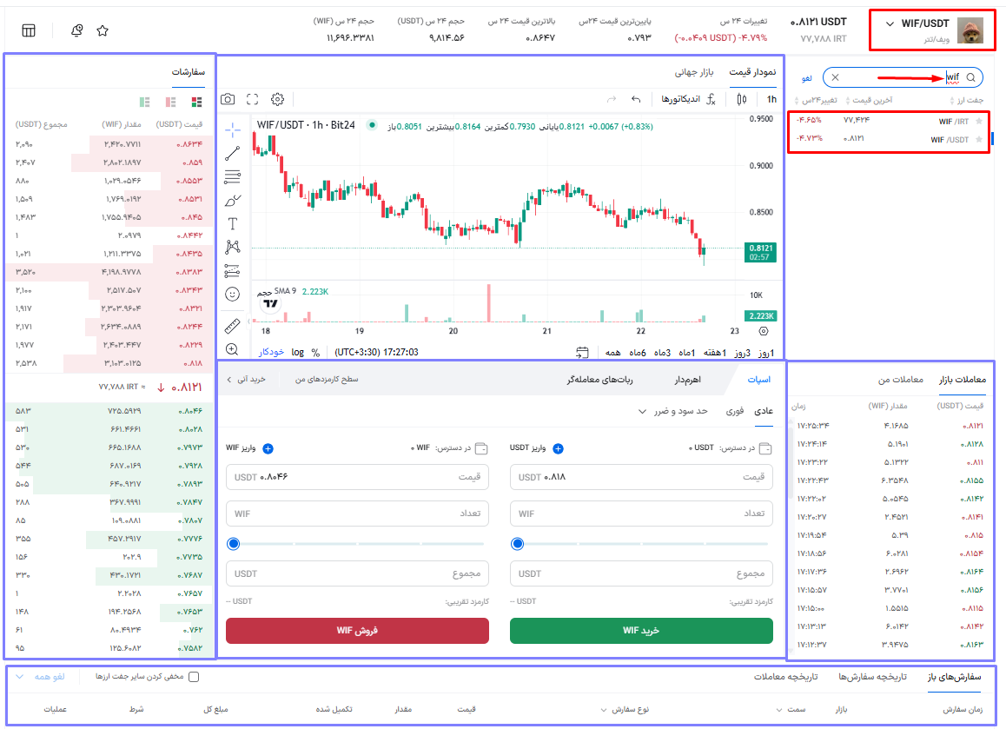The height and width of the screenshot is (729, 1006).
Task: Switch to the order history (تاریخچه سفارش‌ها) tab
Action: pyautogui.click(x=871, y=677)
